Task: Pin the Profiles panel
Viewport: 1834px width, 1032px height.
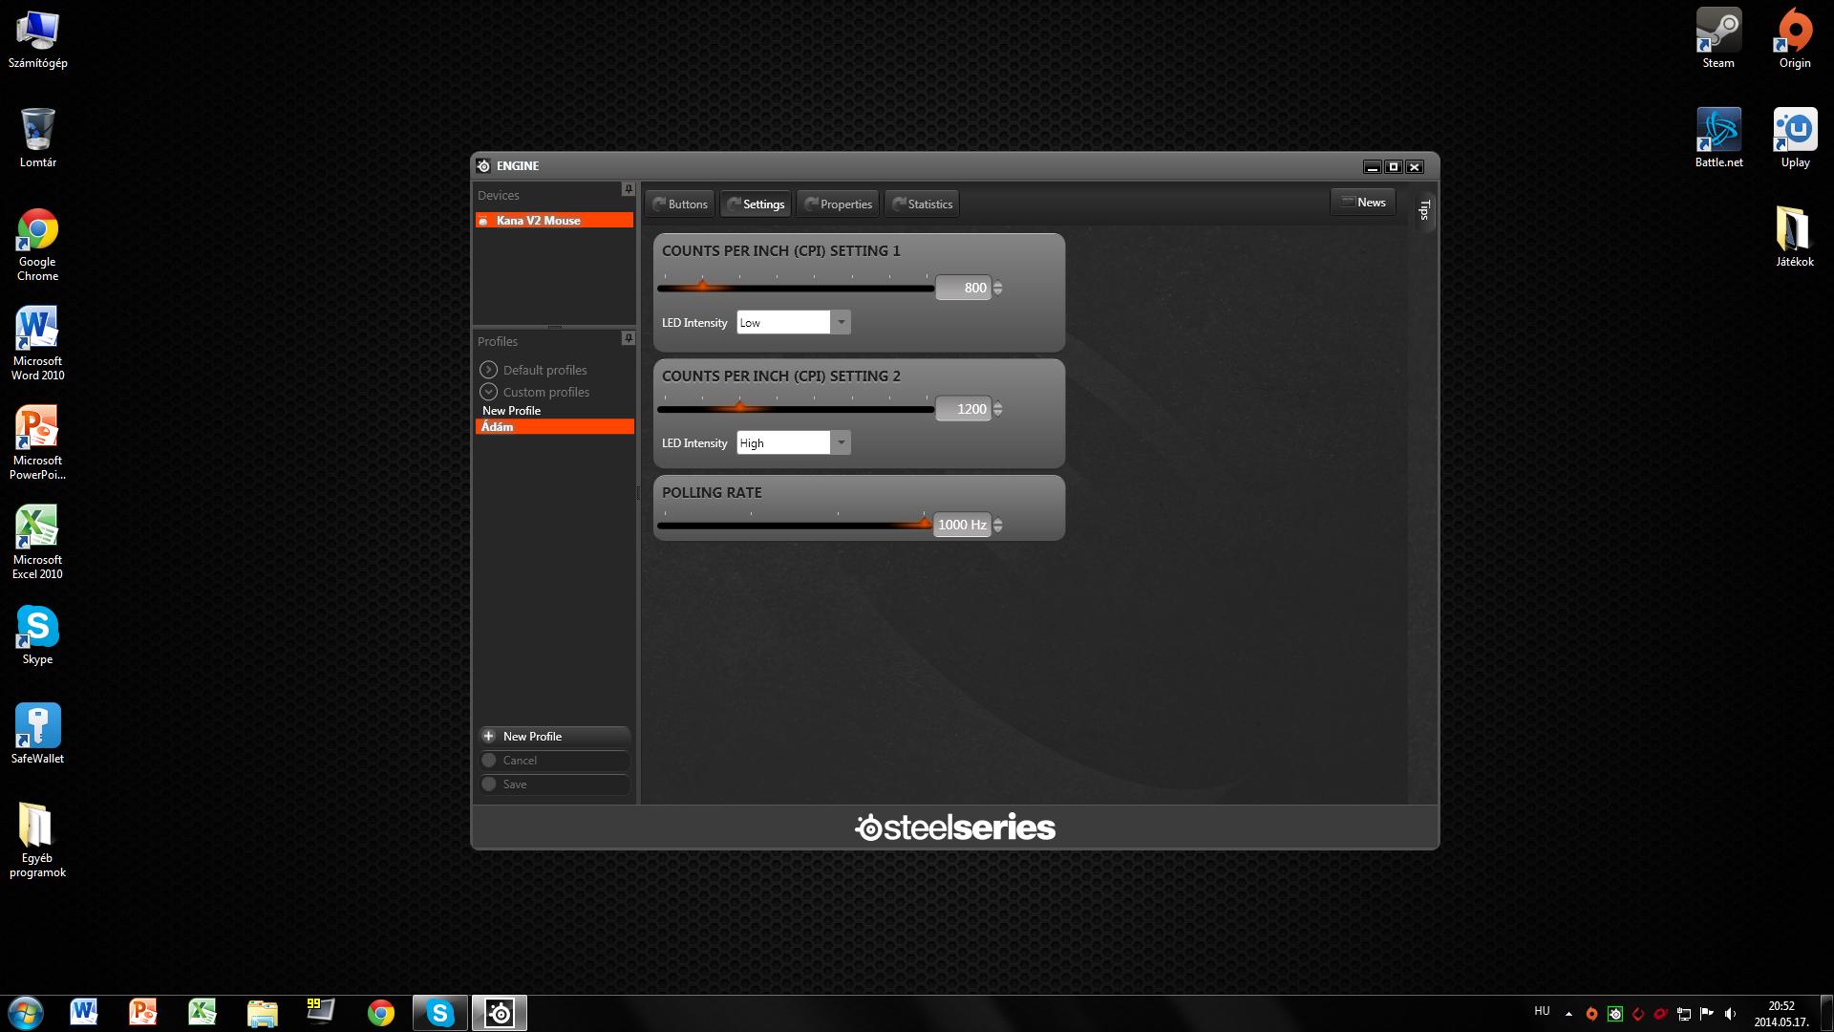Action: 628,338
